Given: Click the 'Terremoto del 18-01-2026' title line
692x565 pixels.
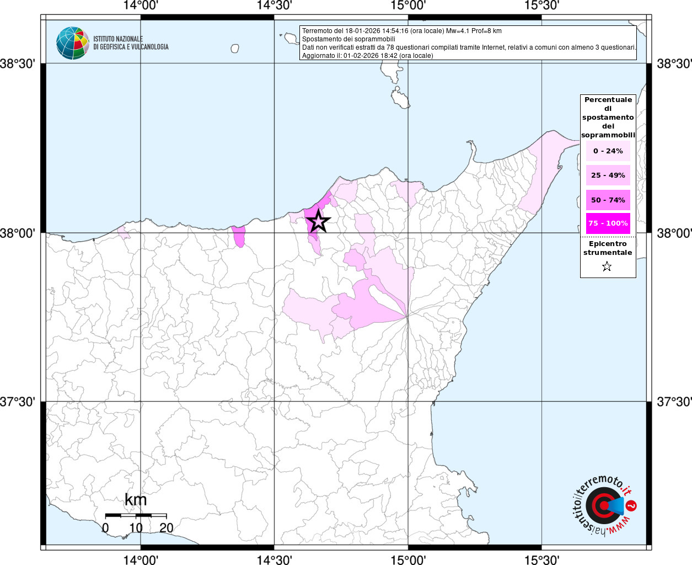Looking at the screenshot, I should point(401,31).
